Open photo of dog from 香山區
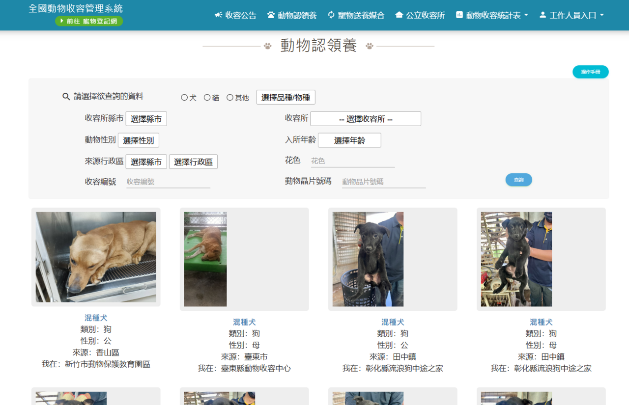This screenshot has width=629, height=405. (96, 257)
